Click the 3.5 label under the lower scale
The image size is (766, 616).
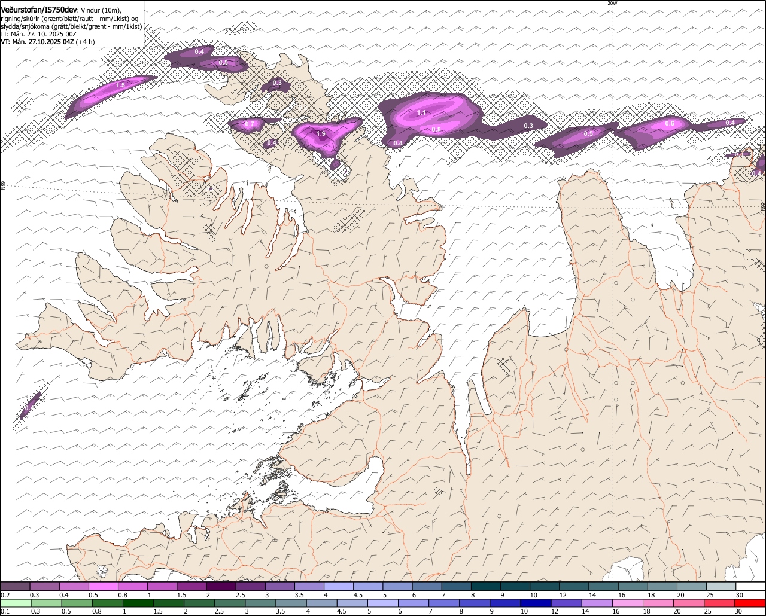tap(280, 611)
